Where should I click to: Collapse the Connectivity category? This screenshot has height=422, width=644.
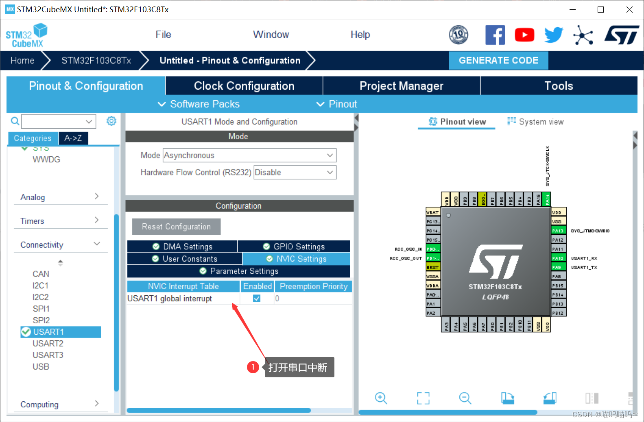(x=60, y=245)
